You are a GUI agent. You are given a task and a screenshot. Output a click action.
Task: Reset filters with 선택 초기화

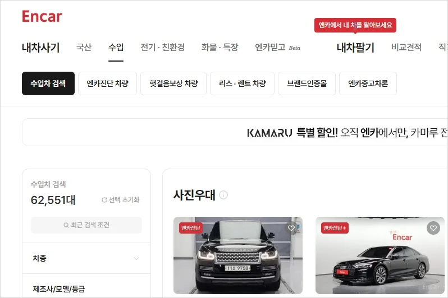click(x=121, y=200)
